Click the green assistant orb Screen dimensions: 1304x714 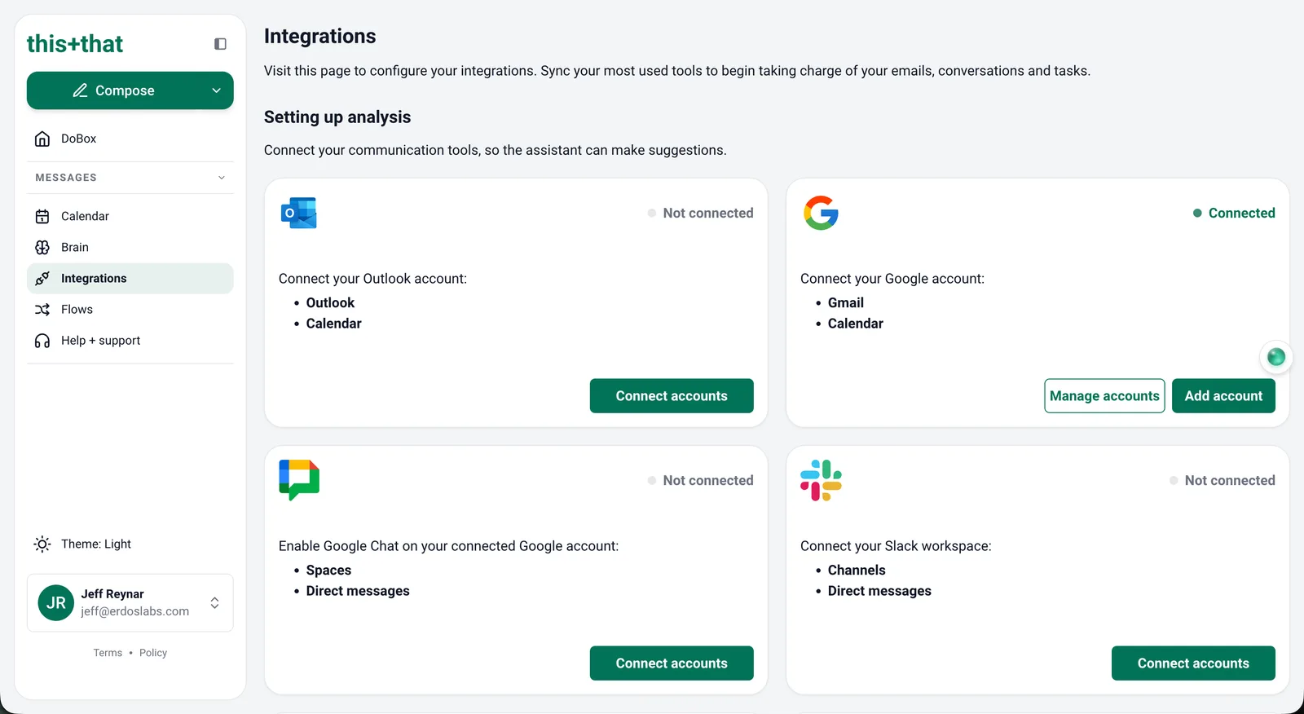1276,357
